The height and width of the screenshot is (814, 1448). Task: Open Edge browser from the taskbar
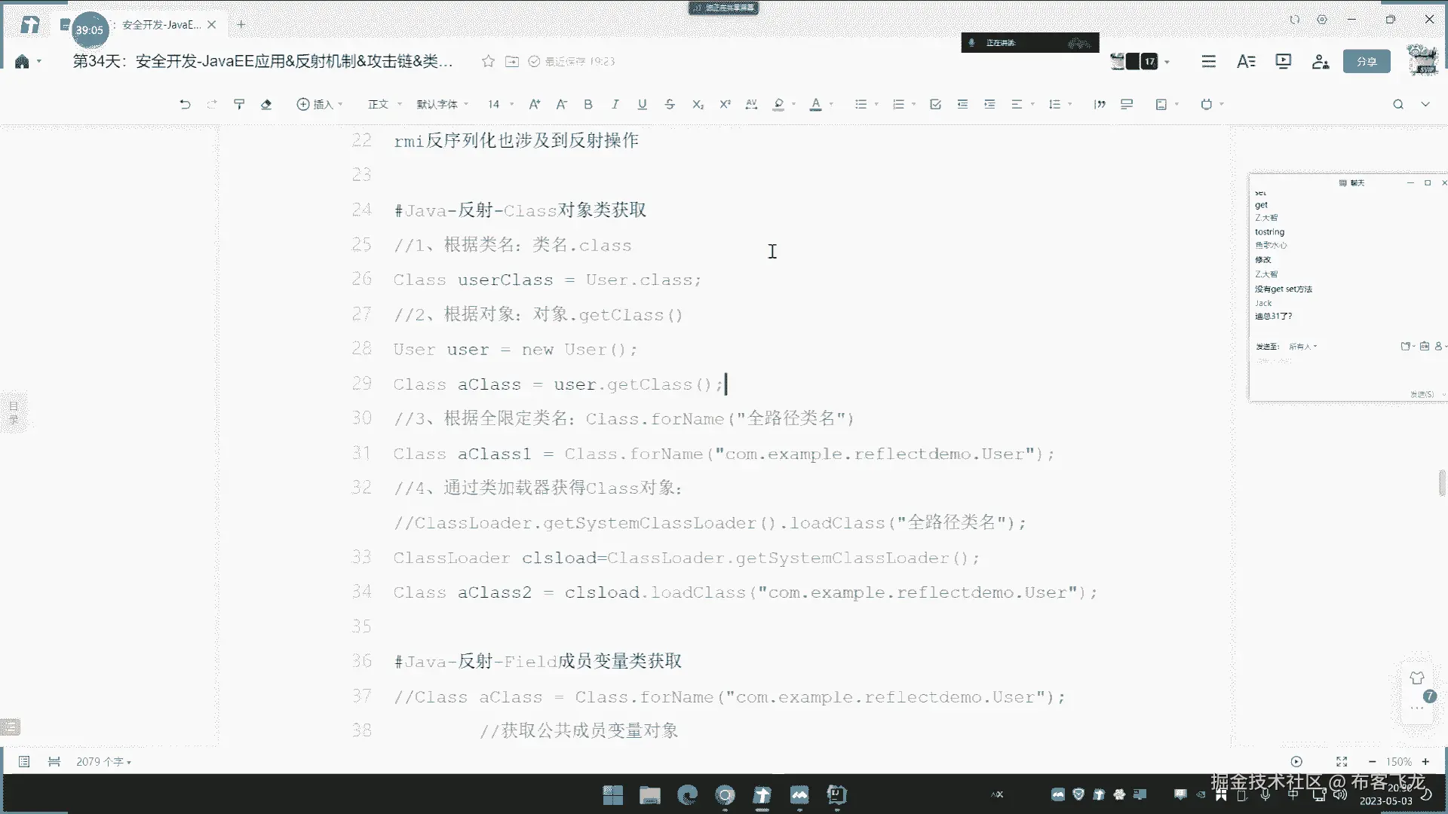(x=688, y=794)
